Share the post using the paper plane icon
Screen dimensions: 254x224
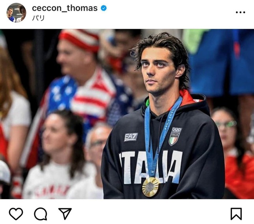[x=65, y=213]
